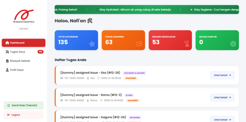The width and height of the screenshot is (246, 122).
Task: Click the clock icon beside 2026-12-16 16:08
Action: tap(101, 100)
